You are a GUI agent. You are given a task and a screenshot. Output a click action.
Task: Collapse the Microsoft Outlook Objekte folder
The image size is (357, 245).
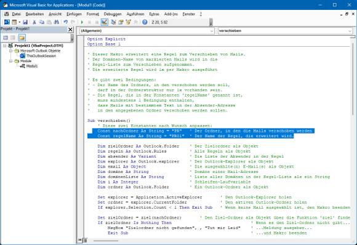[10, 50]
